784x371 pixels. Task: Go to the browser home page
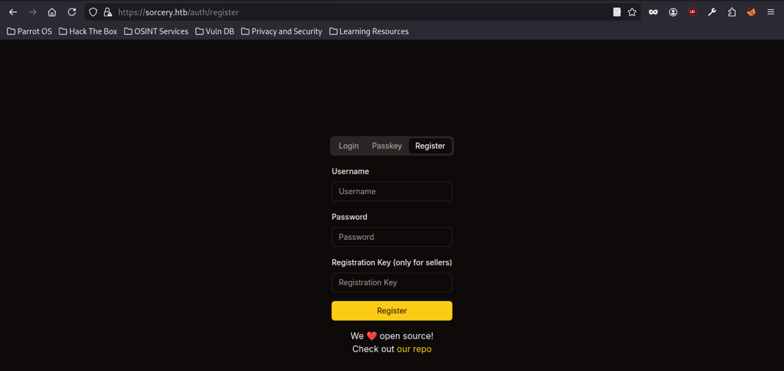(52, 12)
